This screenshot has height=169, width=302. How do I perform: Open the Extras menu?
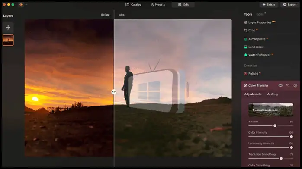(x=269, y=5)
